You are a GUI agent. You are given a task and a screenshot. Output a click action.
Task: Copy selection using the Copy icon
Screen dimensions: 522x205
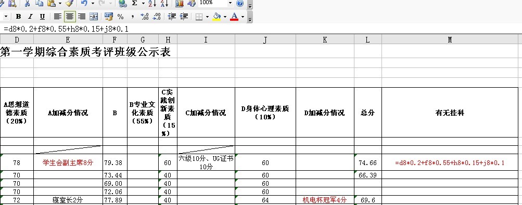39,3
